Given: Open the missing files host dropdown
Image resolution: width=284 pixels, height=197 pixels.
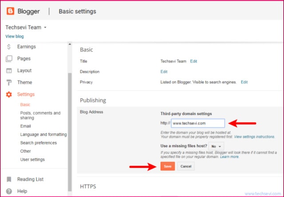Looking at the screenshot, I should [x=216, y=146].
